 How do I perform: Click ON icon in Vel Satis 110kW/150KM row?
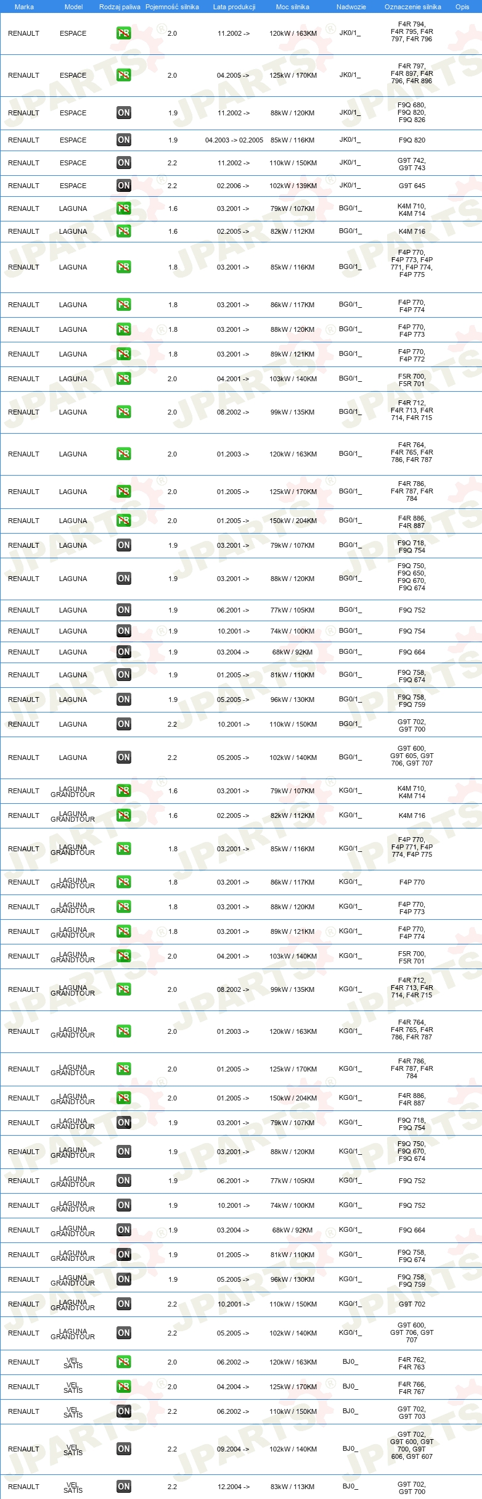124,1411
